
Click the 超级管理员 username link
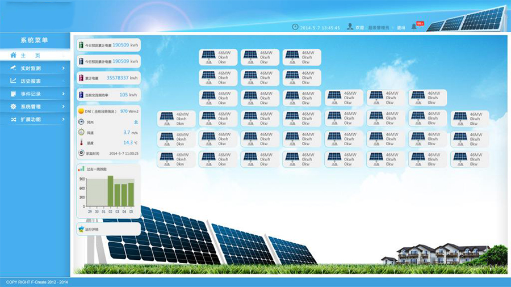378,27
